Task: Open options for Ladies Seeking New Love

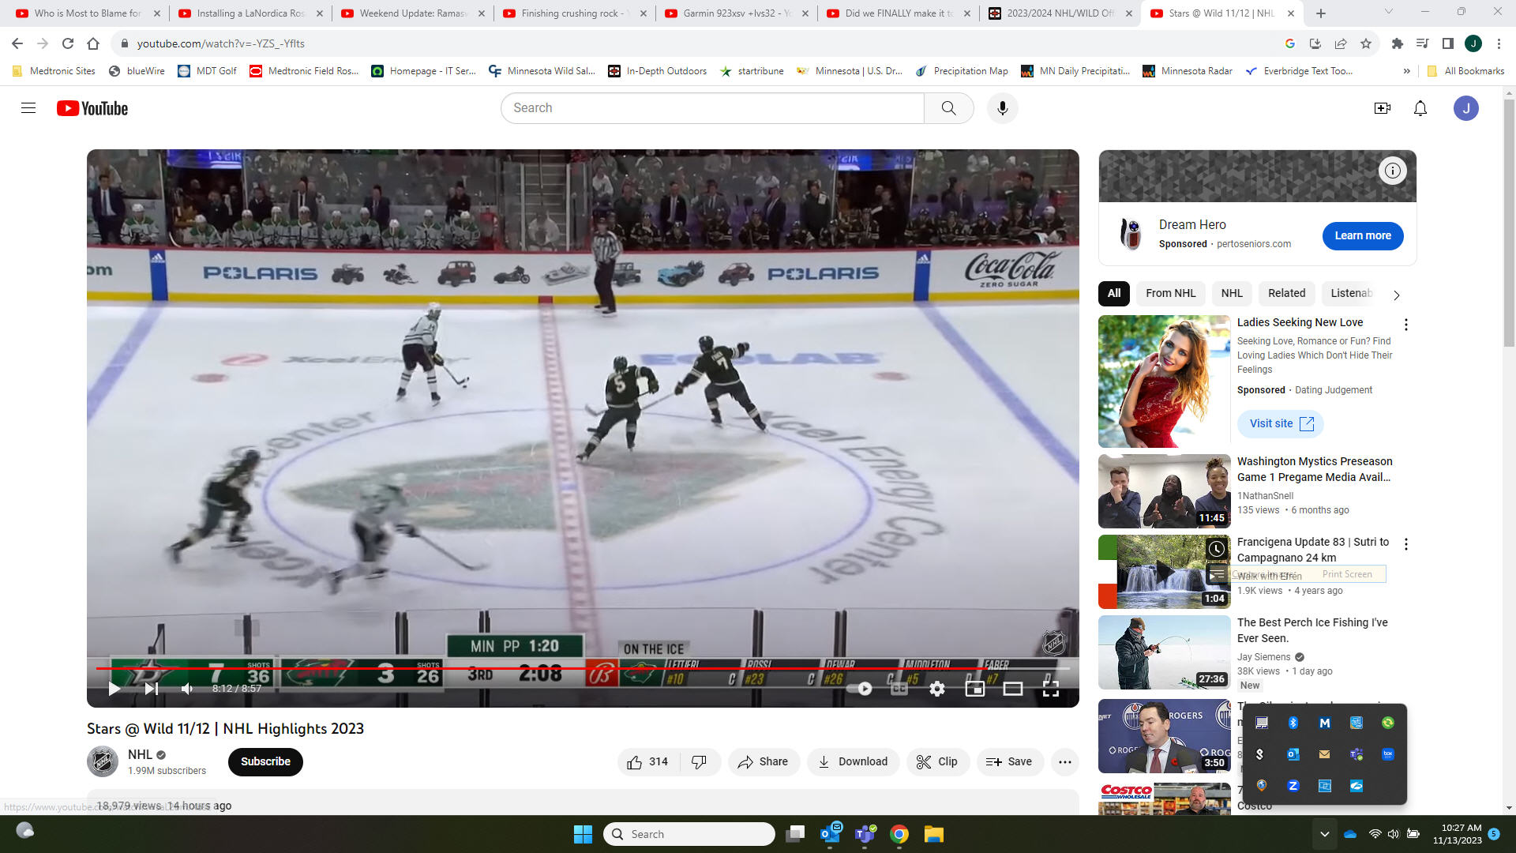Action: (x=1406, y=325)
